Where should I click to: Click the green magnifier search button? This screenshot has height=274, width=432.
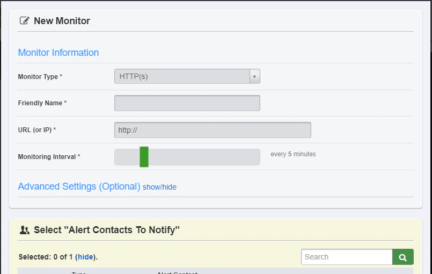click(x=403, y=257)
